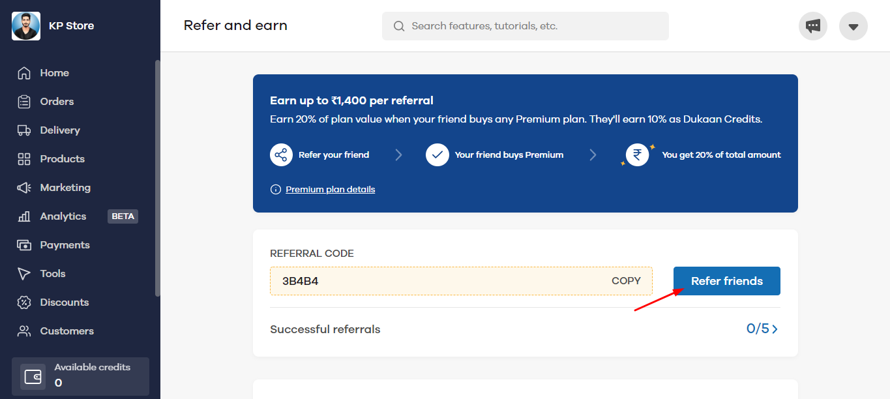Click the search features input field
890x399 pixels.
click(525, 26)
